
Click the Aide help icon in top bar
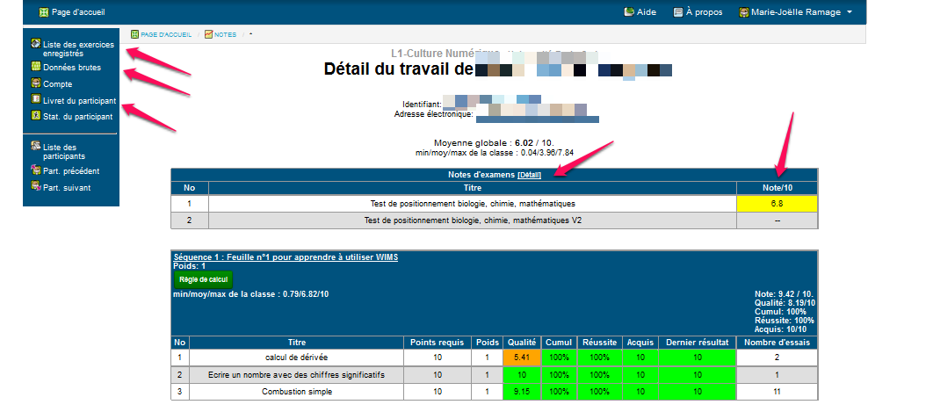tap(629, 12)
